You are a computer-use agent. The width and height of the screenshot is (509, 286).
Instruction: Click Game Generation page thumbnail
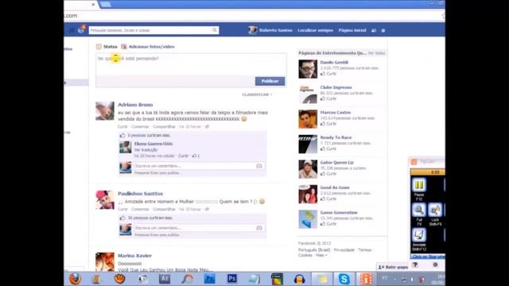click(308, 219)
